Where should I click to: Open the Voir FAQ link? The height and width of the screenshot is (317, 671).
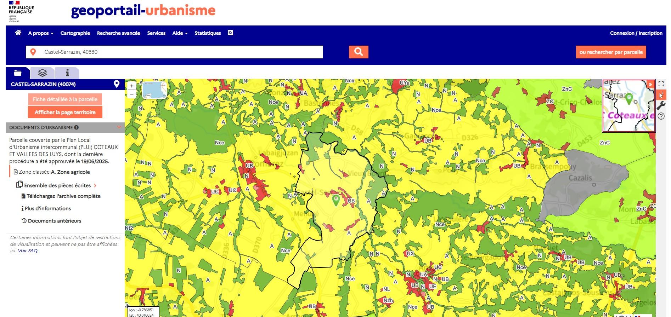pyautogui.click(x=28, y=251)
